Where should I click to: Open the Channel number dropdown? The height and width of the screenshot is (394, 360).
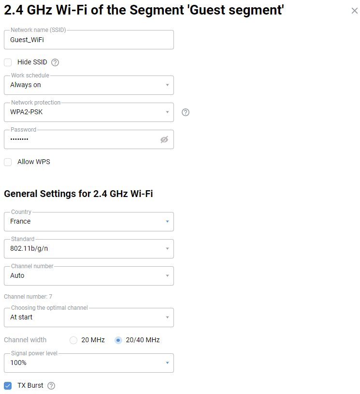coord(89,276)
